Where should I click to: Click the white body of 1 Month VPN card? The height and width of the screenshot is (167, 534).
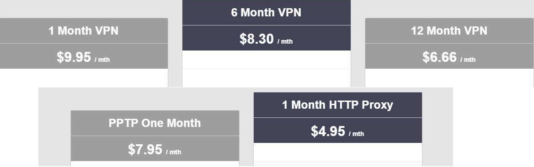point(84,77)
